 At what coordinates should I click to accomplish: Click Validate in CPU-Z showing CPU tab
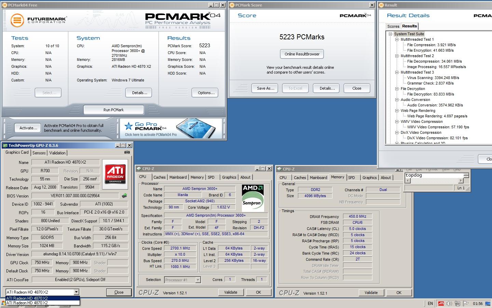pos(231,292)
